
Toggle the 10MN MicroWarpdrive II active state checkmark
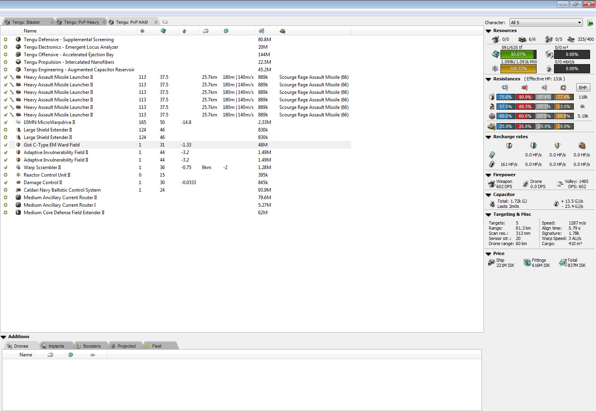pos(6,122)
